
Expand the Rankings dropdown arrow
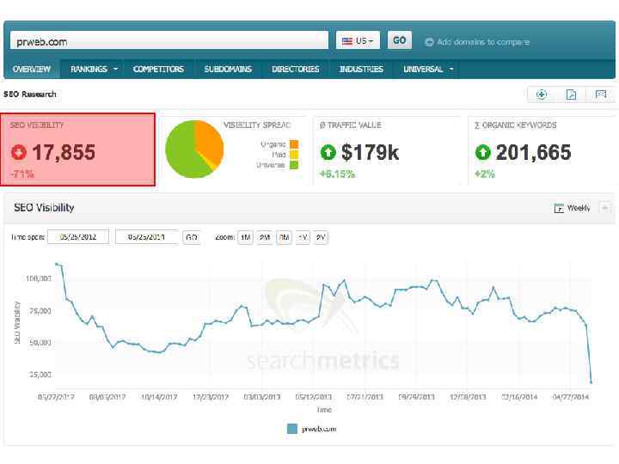click(x=116, y=69)
